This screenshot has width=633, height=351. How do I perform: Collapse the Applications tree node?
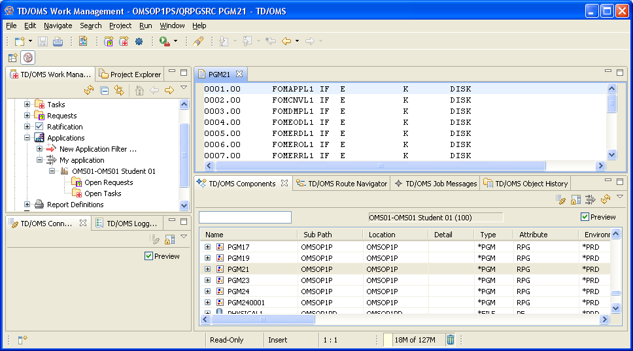point(27,138)
